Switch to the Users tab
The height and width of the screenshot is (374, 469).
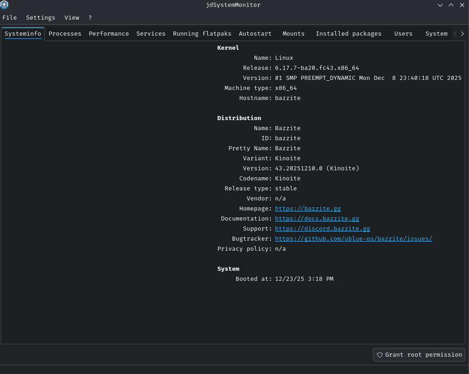coord(403,33)
